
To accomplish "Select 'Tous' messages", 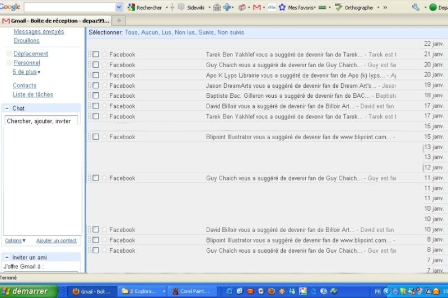I will point(131,32).
